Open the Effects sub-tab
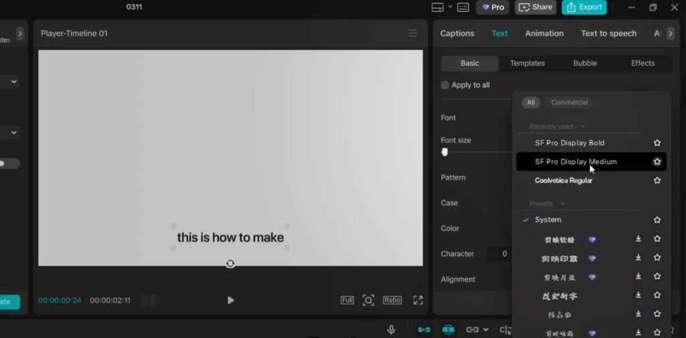Image resolution: width=686 pixels, height=338 pixels. click(642, 64)
